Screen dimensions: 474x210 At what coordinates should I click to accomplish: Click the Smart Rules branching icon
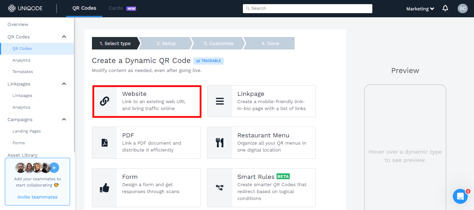click(x=220, y=187)
